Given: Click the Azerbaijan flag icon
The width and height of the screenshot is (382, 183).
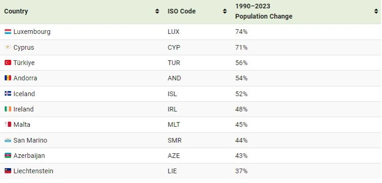Looking at the screenshot, I should click(8, 156).
